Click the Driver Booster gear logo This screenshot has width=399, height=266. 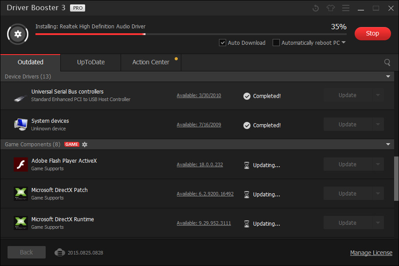(18, 34)
